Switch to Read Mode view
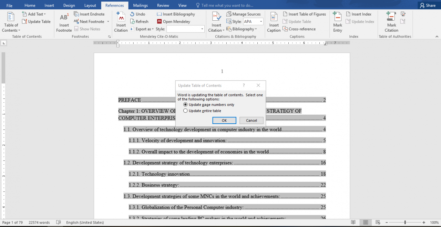Image resolution: width=441 pixels, height=227 pixels. (353, 223)
